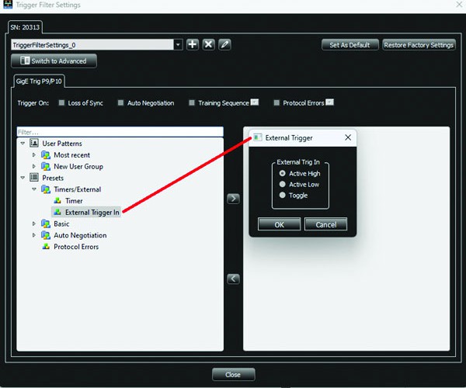
Task: Check the Auto Negotiation trigger option
Action: 120,102
